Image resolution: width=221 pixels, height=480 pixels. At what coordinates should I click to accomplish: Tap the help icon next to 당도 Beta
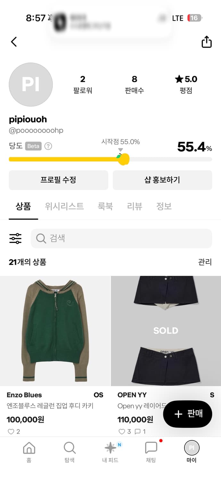tap(47, 146)
